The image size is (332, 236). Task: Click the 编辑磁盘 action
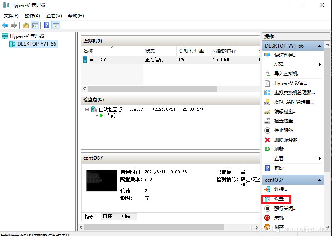(285, 112)
